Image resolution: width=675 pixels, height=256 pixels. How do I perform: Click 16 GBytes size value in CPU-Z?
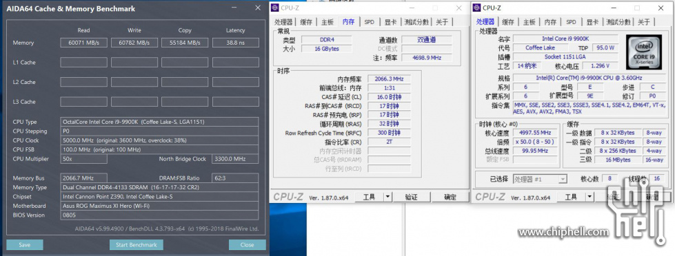[x=326, y=49]
